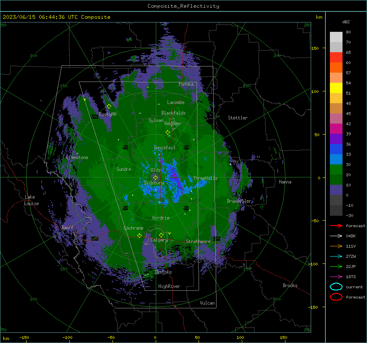Click the yellow diamond marker above Calgary
The height and width of the screenshot is (343, 367).
pos(161,235)
